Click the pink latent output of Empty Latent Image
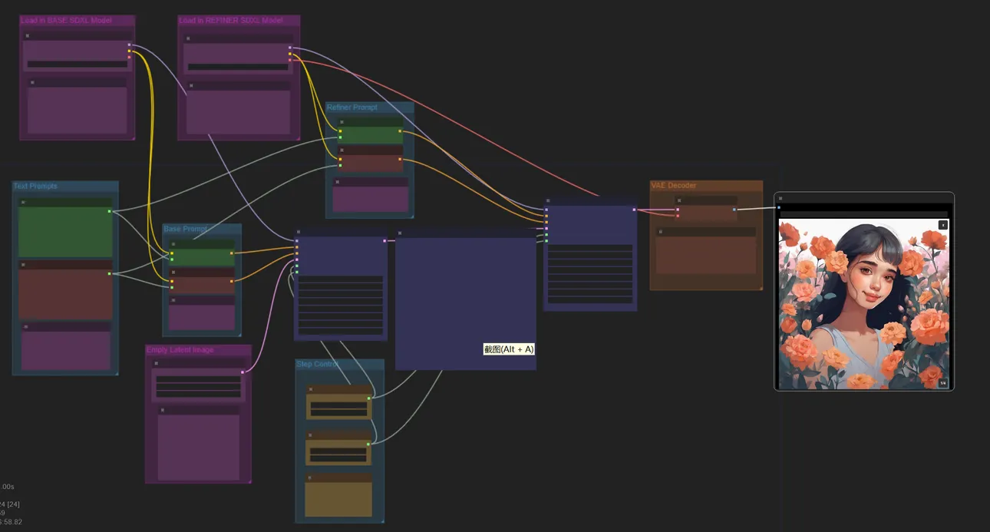Screen dimensions: 990x532 click(243, 372)
